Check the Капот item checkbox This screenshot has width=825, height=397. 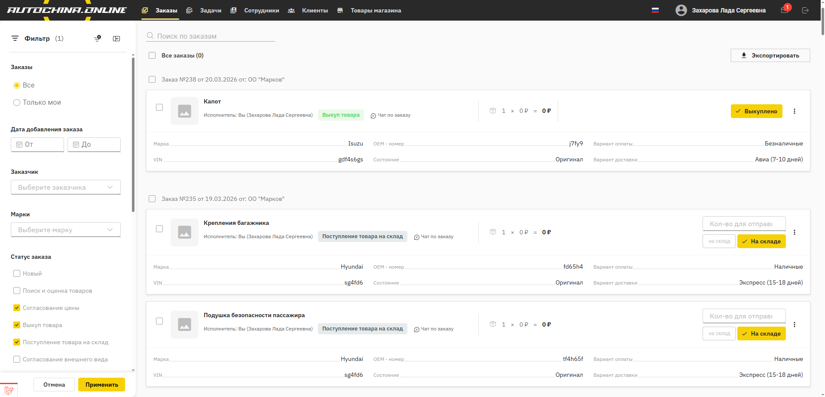pyautogui.click(x=159, y=107)
